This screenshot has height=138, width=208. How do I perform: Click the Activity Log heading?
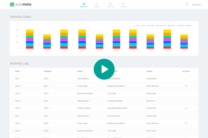[19, 63]
